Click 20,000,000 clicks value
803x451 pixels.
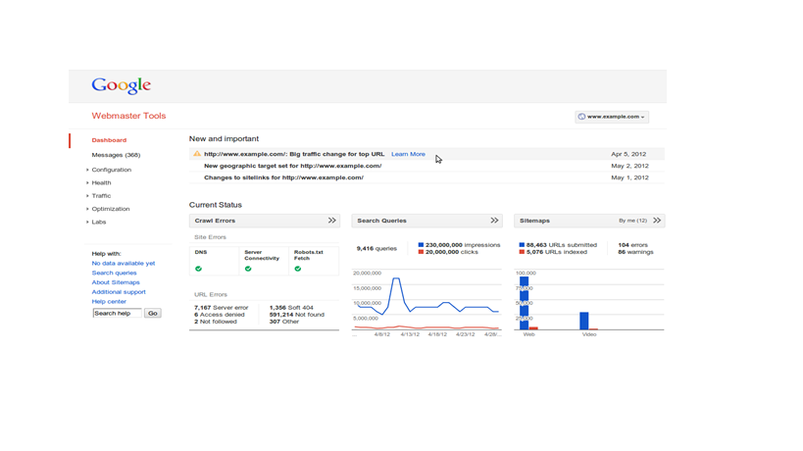point(452,252)
